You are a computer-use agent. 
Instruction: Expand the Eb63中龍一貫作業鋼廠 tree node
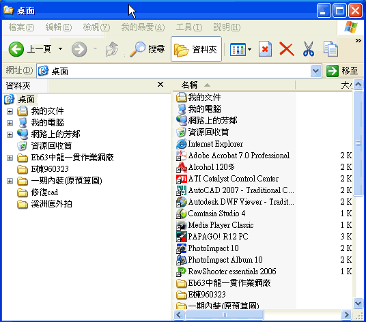pos(10,158)
